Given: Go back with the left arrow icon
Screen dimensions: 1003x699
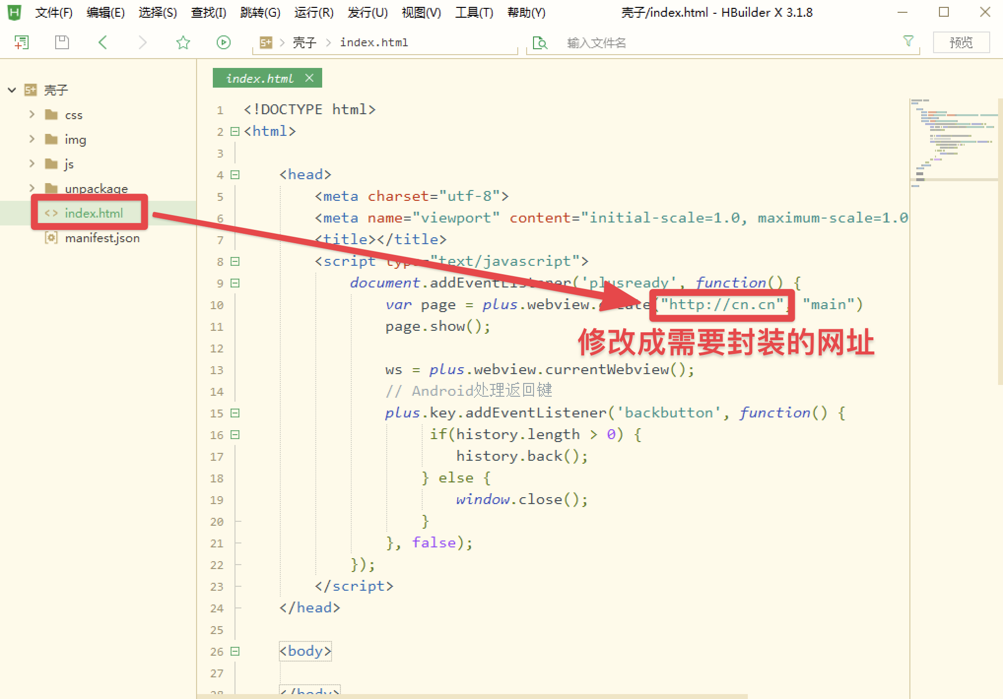Looking at the screenshot, I should click(102, 43).
